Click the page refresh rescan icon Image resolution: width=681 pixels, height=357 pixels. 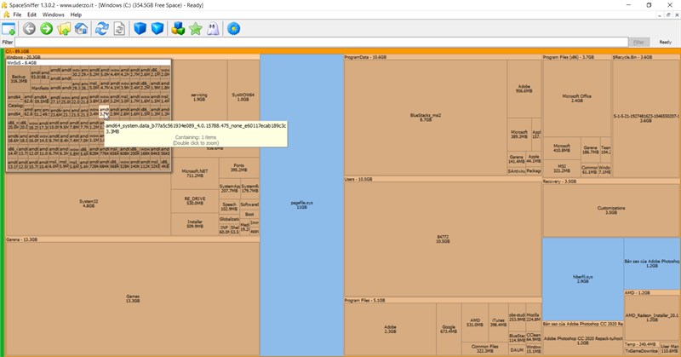pyautogui.click(x=119, y=29)
